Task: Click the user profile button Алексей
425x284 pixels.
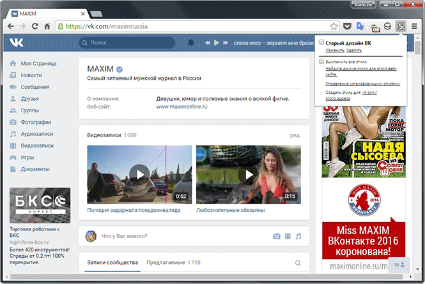Action: pos(363,4)
